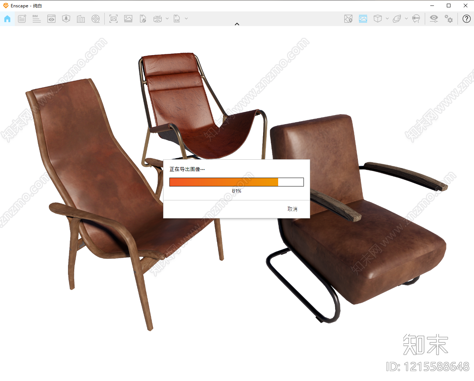The height and width of the screenshot is (381, 474).
Task: Open the view management window-eye icon
Action: (x=51, y=19)
